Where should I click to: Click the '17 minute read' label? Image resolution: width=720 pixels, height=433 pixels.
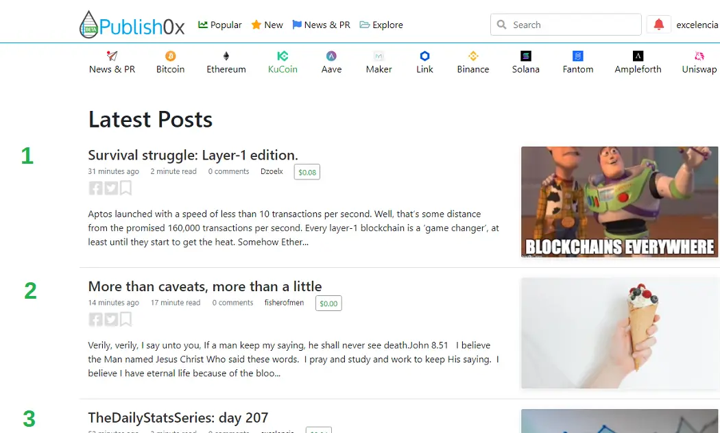(x=176, y=303)
